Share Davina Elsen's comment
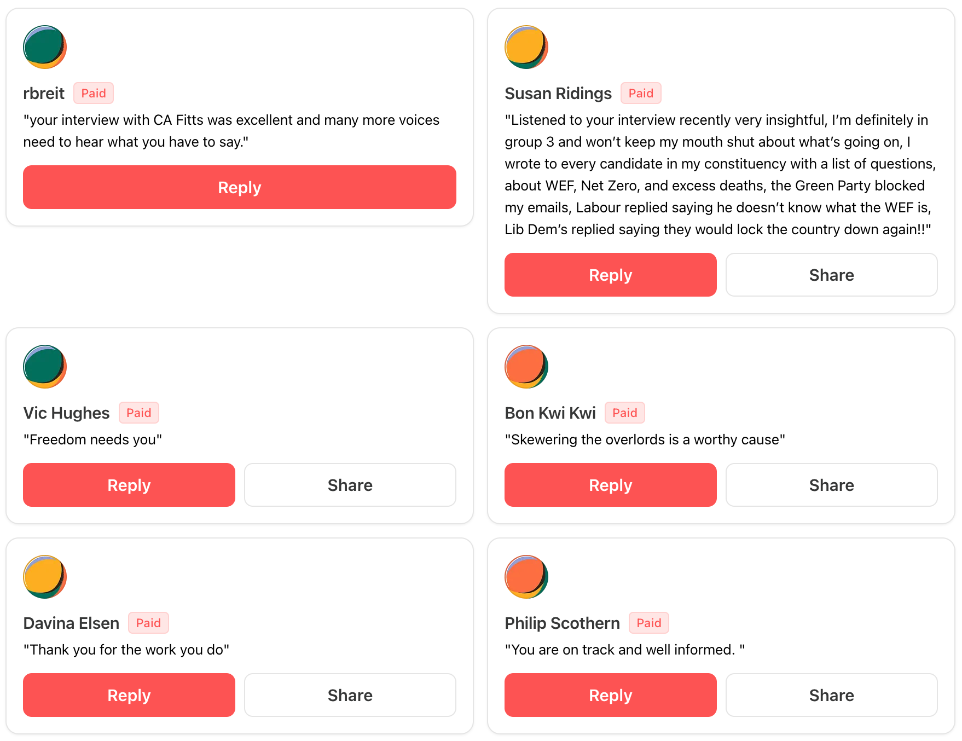The width and height of the screenshot is (962, 741). [350, 695]
